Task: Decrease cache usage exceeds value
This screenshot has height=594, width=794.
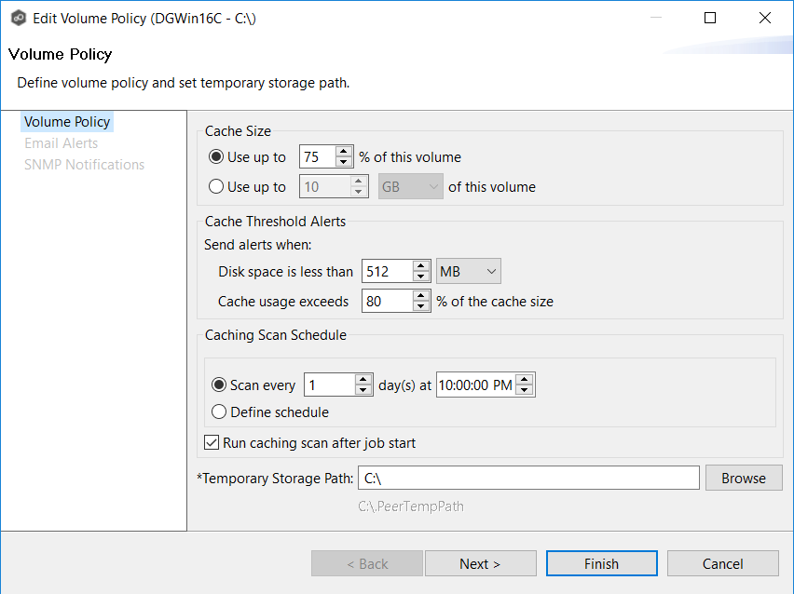Action: coord(421,306)
